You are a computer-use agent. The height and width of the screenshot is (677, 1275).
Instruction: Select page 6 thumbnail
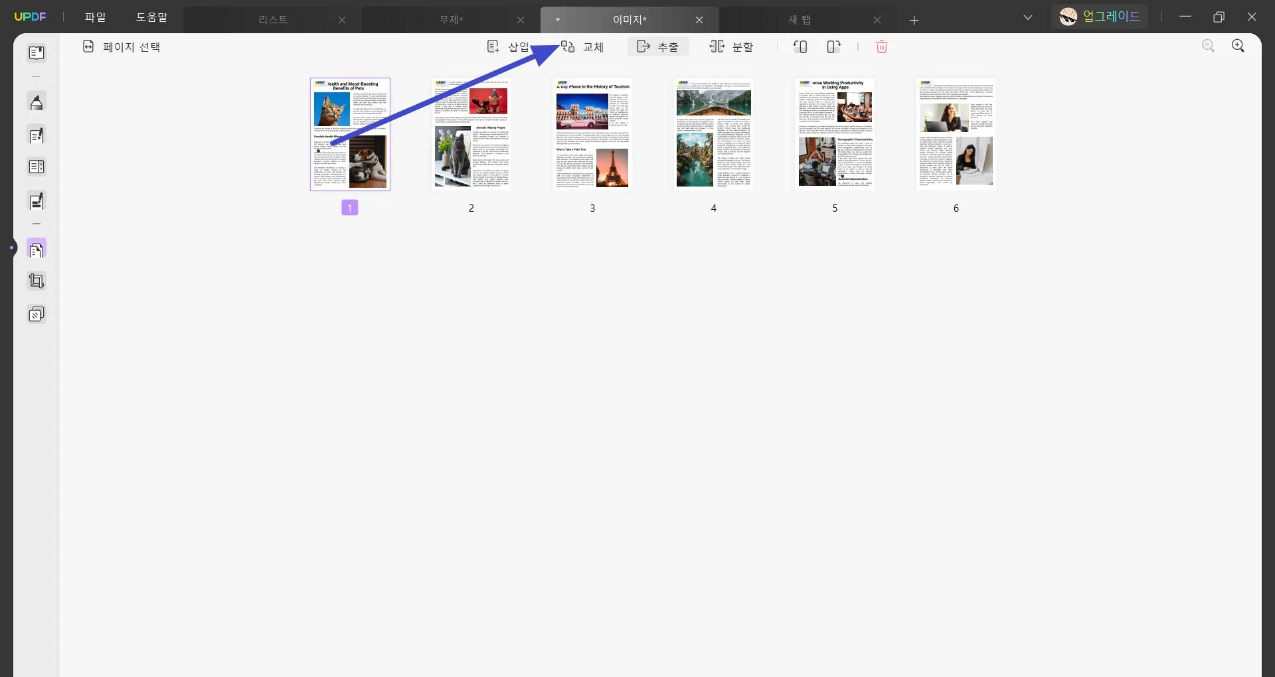(x=956, y=134)
